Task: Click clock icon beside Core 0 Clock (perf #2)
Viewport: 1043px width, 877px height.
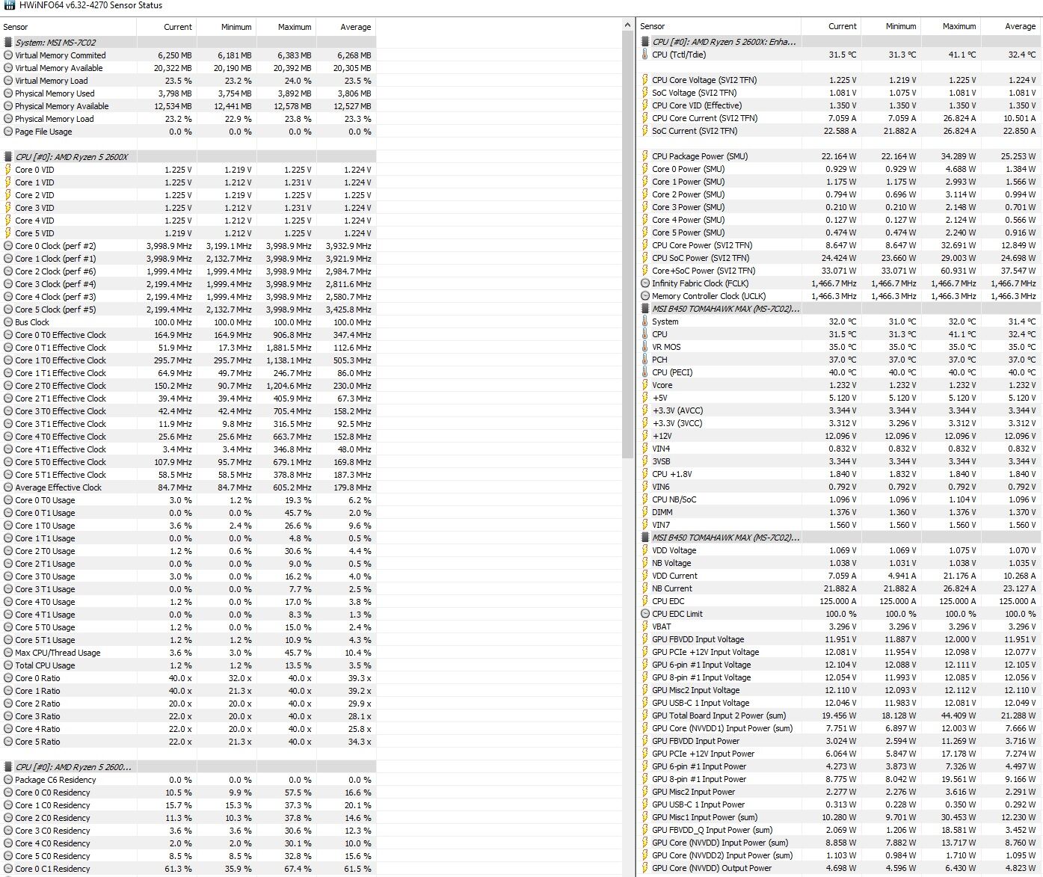Action: click(8, 246)
